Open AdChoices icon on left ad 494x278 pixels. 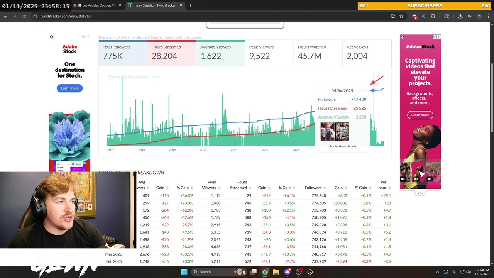point(84,37)
